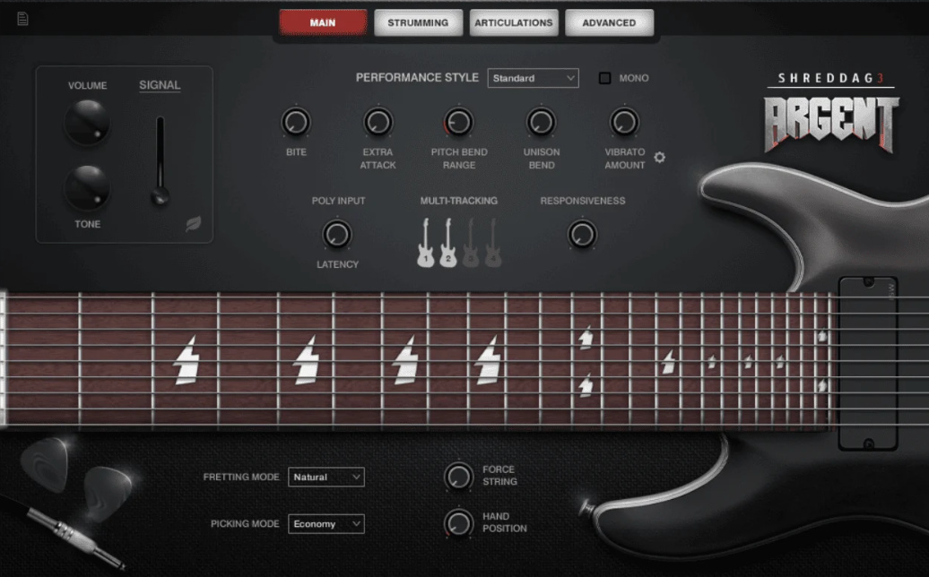Click the ARGENT logo
The width and height of the screenshot is (929, 577).
831,125
